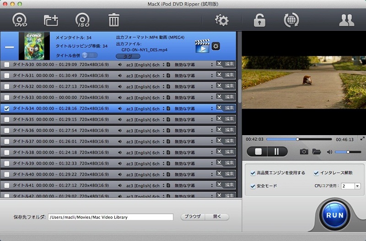Click the title list vertical scrollbar

tap(239, 91)
